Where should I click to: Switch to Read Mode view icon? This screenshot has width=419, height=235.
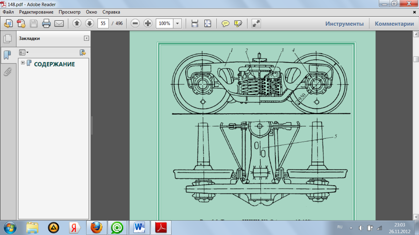256,24
